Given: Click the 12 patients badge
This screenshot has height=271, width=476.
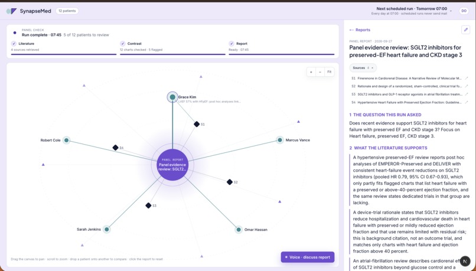Looking at the screenshot, I should tap(67, 11).
